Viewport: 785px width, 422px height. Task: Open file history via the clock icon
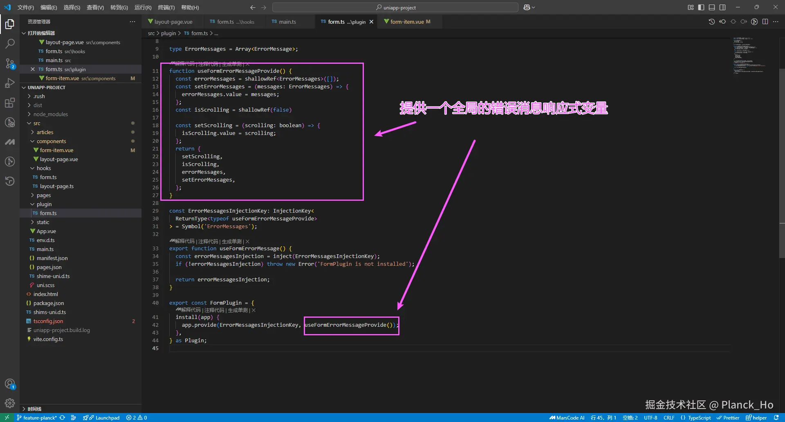[711, 22]
